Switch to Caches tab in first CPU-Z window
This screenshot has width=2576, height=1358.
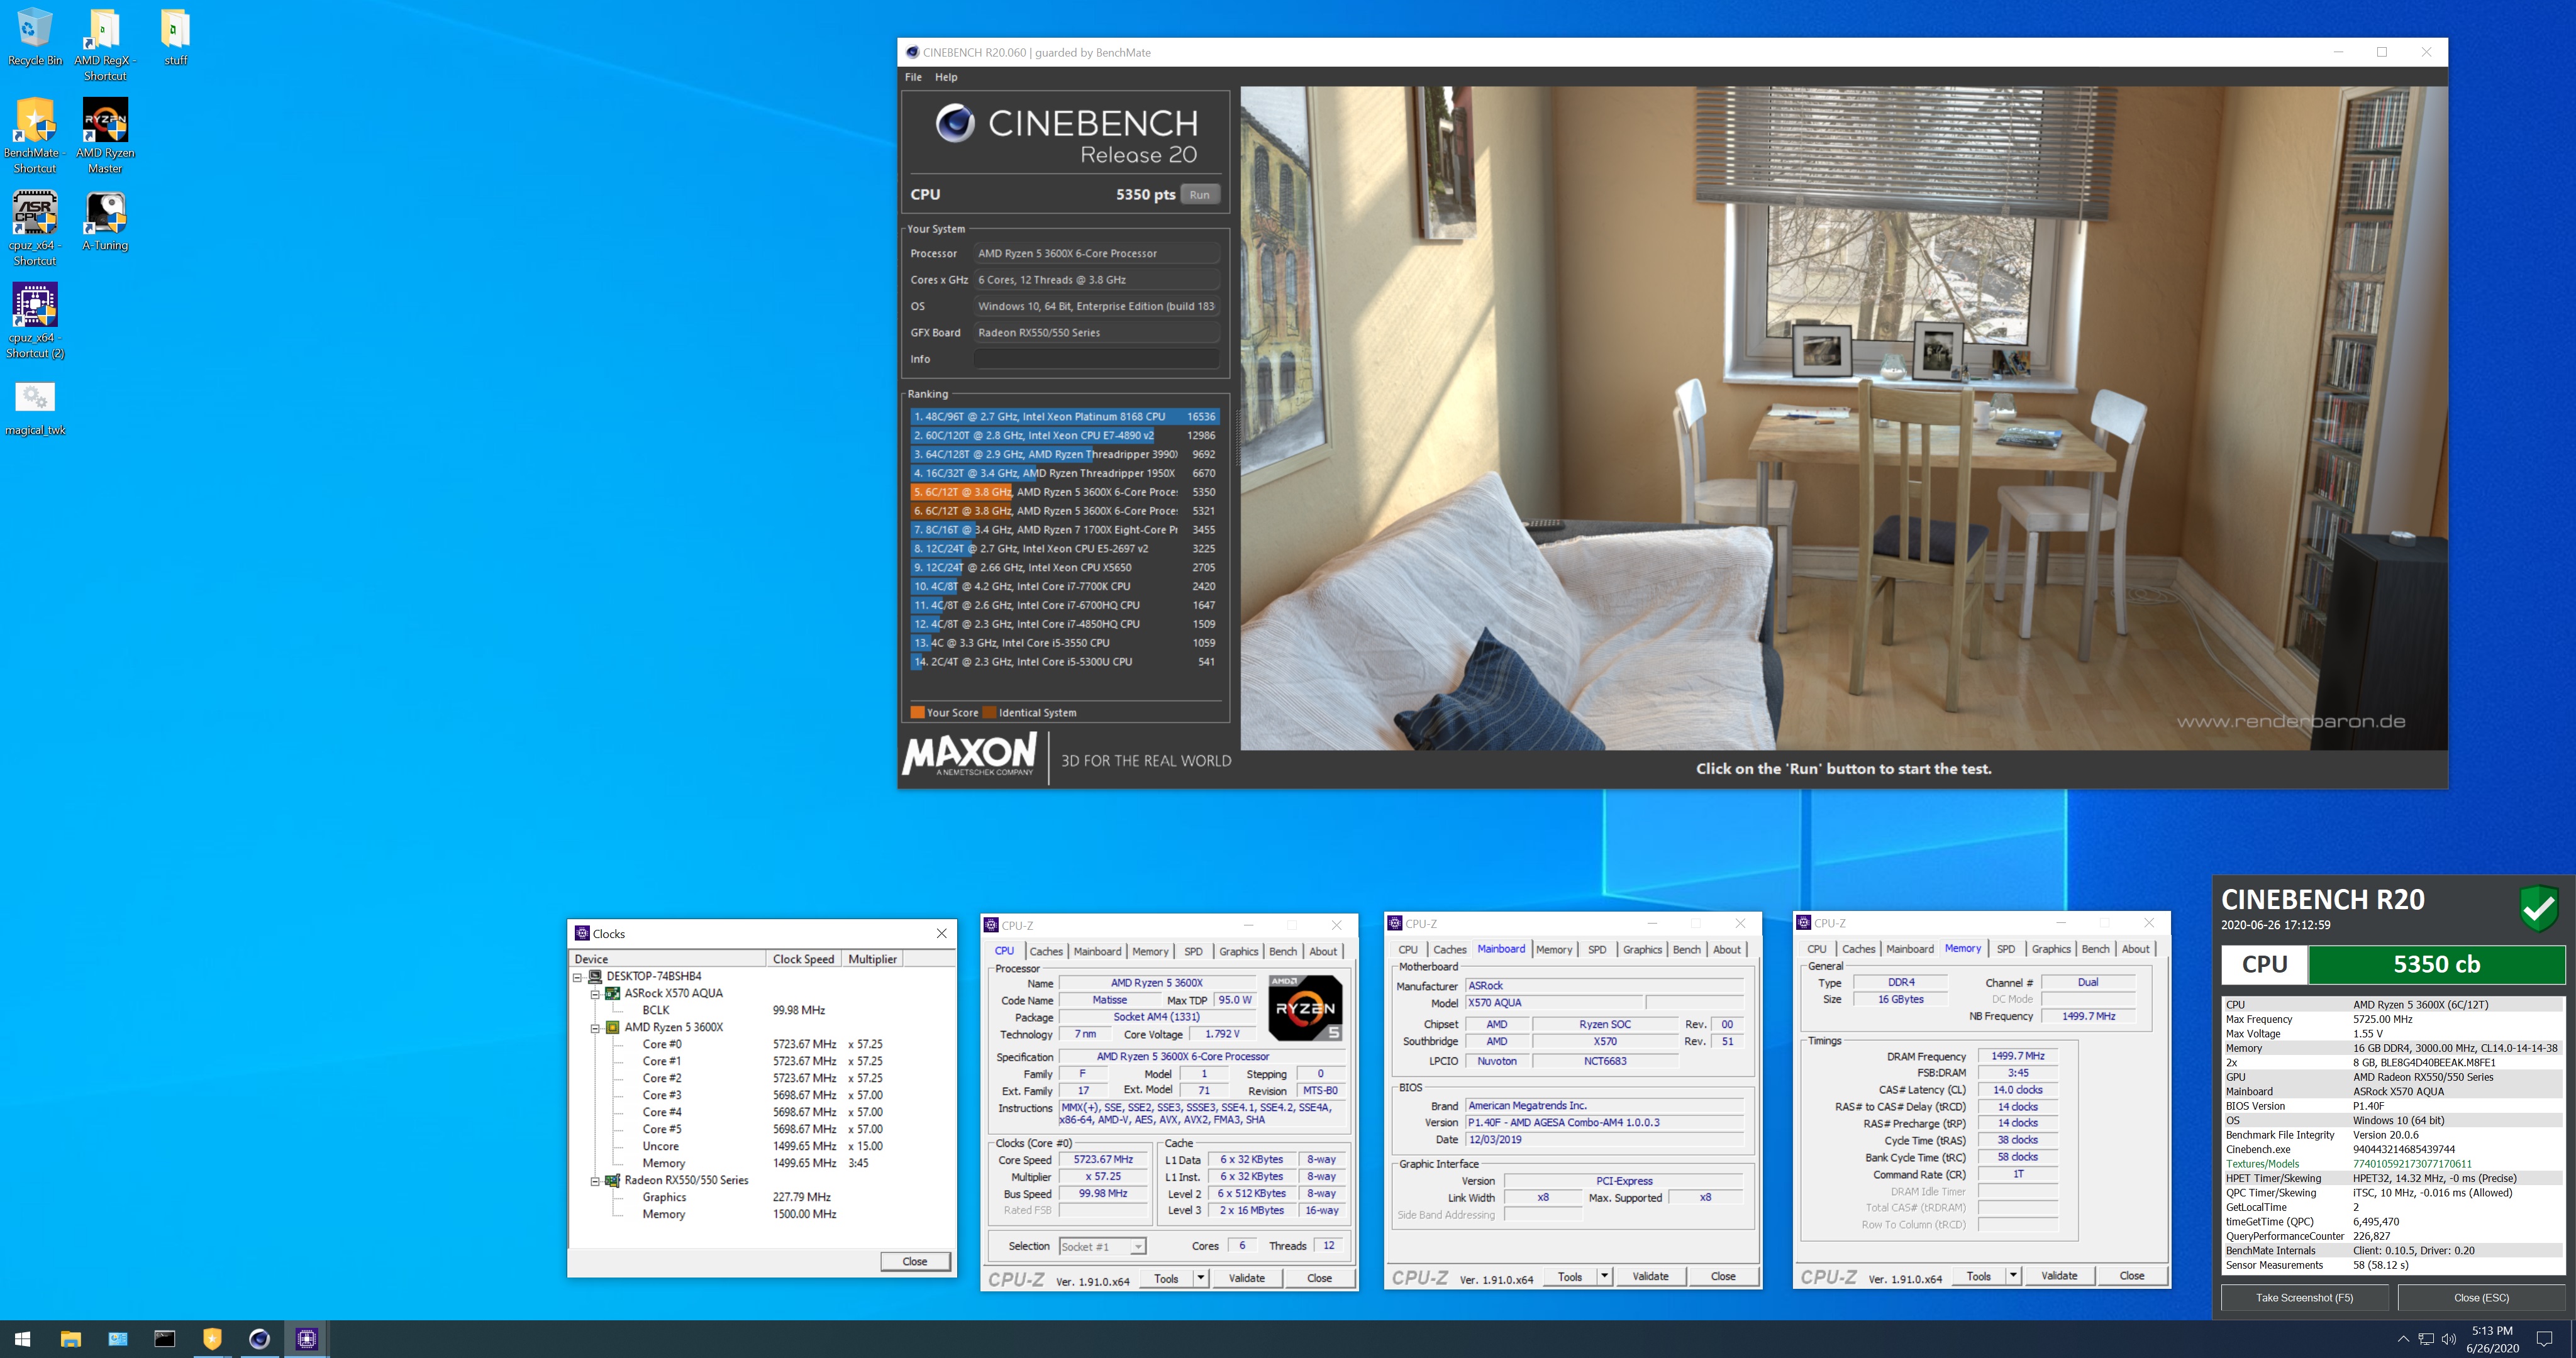[x=1046, y=951]
